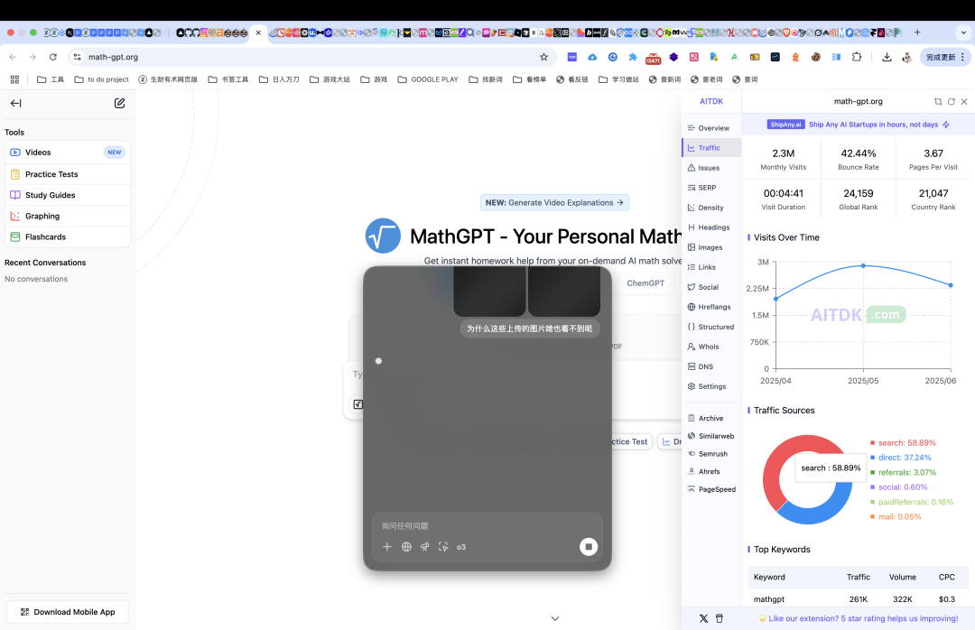Viewport: 975px width, 630px height.
Task: Open AITDK Settings
Action: 711,387
